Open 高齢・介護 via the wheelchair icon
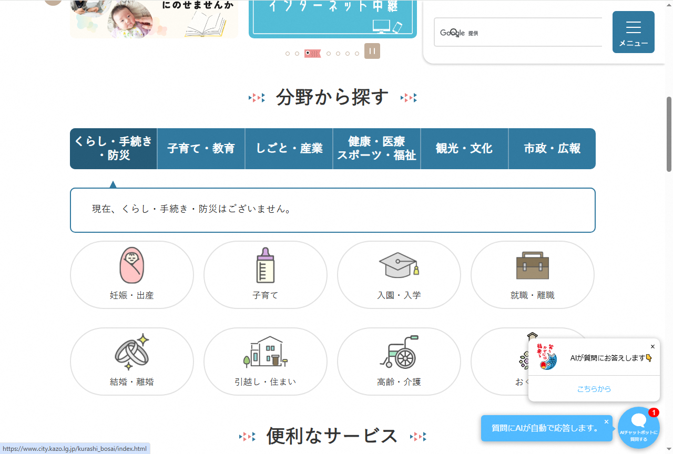The width and height of the screenshot is (673, 454). pyautogui.click(x=399, y=352)
